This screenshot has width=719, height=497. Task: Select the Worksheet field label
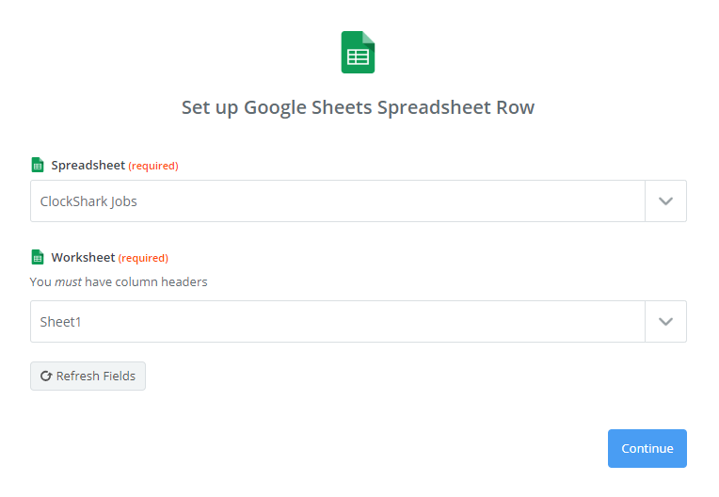(x=83, y=257)
